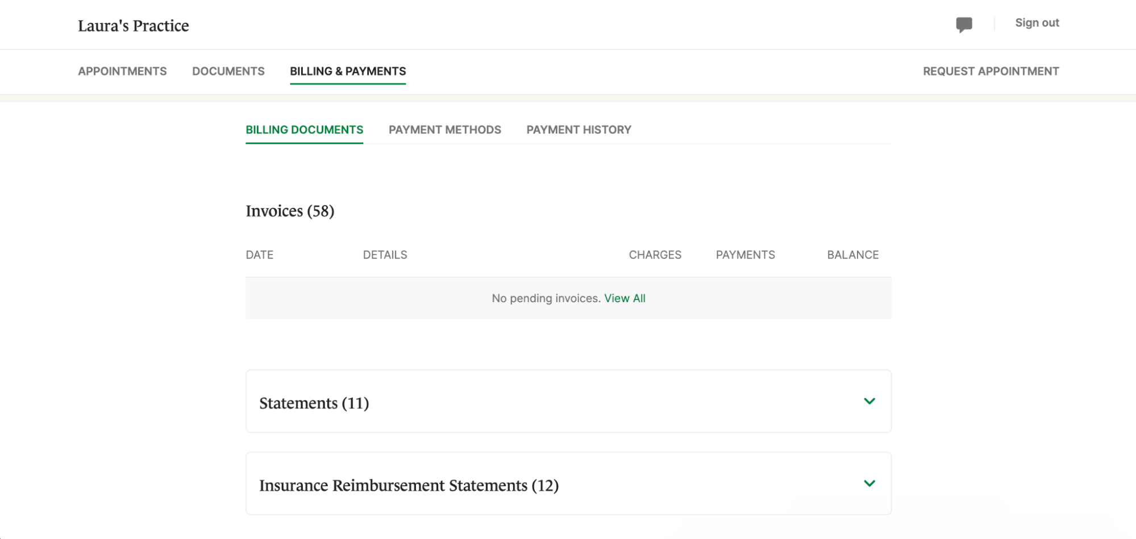This screenshot has width=1136, height=539.
Task: Expand the Statements (11) chevron
Action: pyautogui.click(x=869, y=401)
